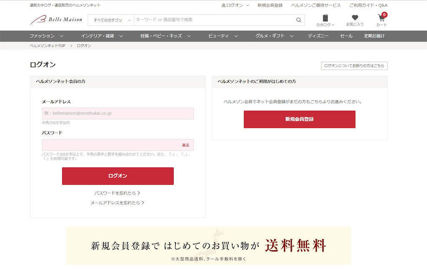Expand the ファッション menu

[46, 36]
